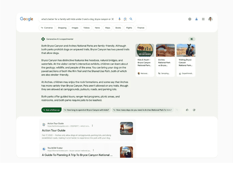Open Arches National Park vs Bryce card
The height and width of the screenshot is (173, 233).
coord(166,60)
